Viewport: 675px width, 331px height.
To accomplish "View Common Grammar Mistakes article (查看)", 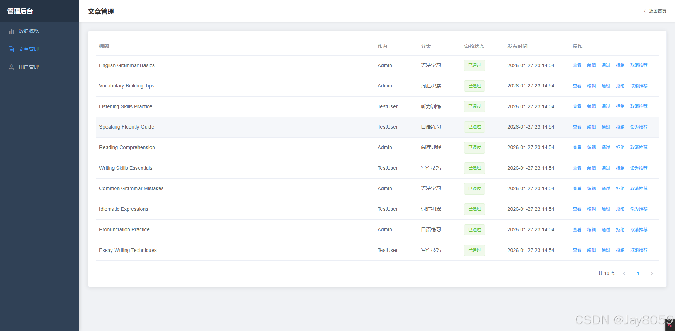I will (577, 188).
